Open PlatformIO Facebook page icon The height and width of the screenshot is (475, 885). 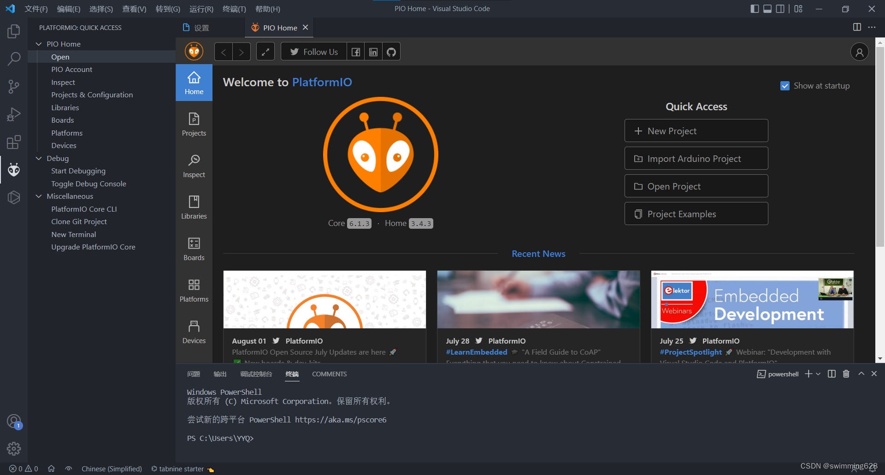[x=356, y=52]
